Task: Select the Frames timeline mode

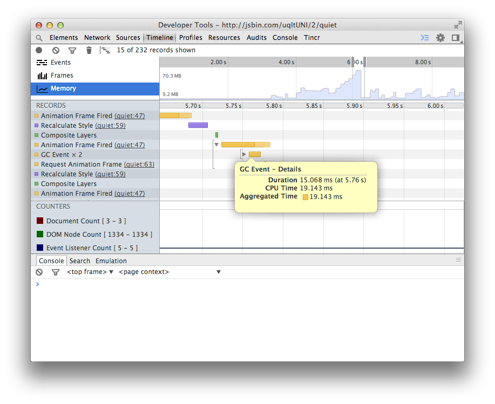Action: [x=95, y=76]
